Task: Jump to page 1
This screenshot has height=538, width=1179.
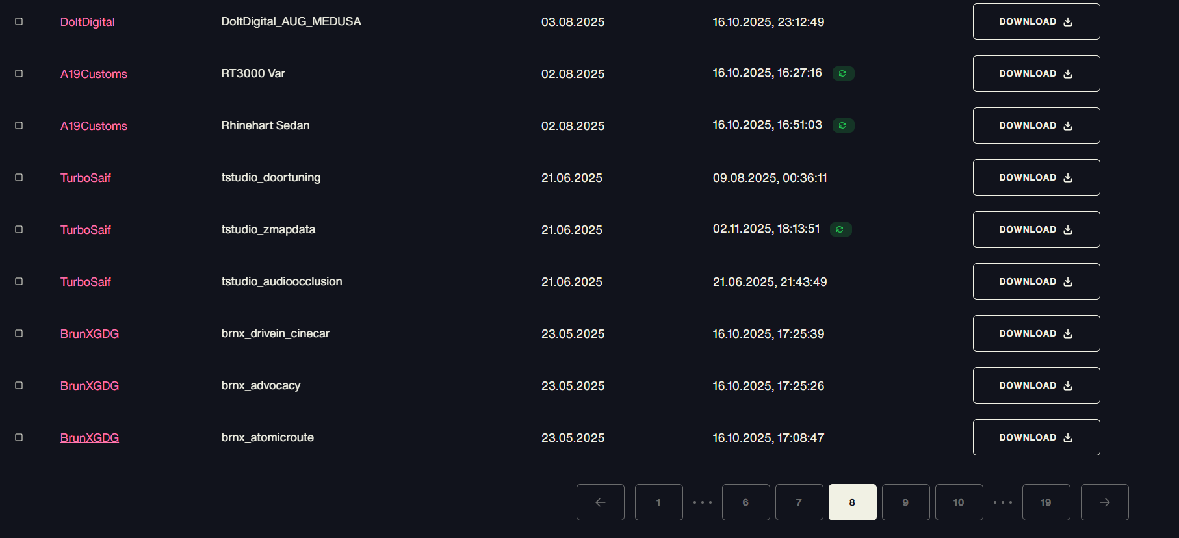Action: tap(659, 502)
